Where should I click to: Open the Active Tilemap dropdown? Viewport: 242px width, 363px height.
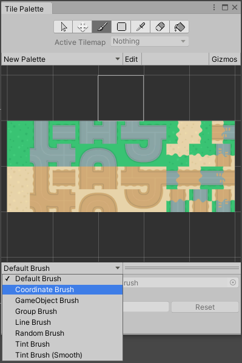pyautogui.click(x=150, y=41)
